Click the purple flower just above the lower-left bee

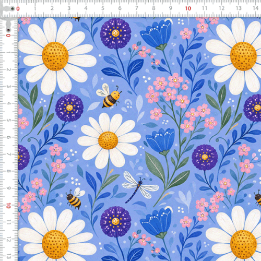click(69, 108)
